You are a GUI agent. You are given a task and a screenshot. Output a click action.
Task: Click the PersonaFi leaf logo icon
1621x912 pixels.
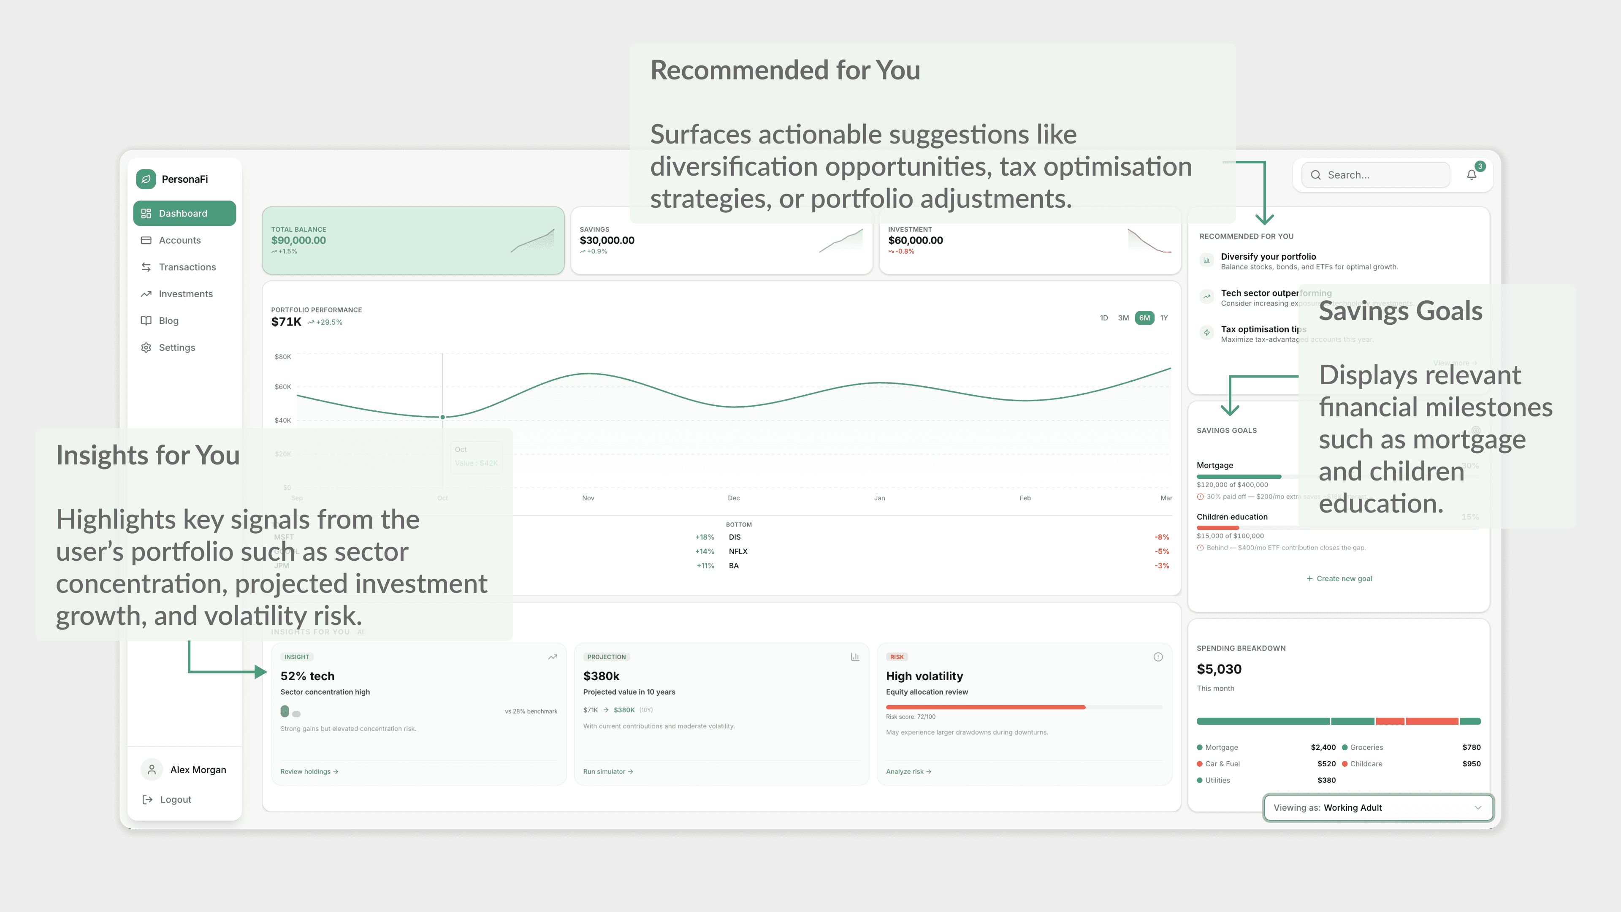[x=146, y=179]
